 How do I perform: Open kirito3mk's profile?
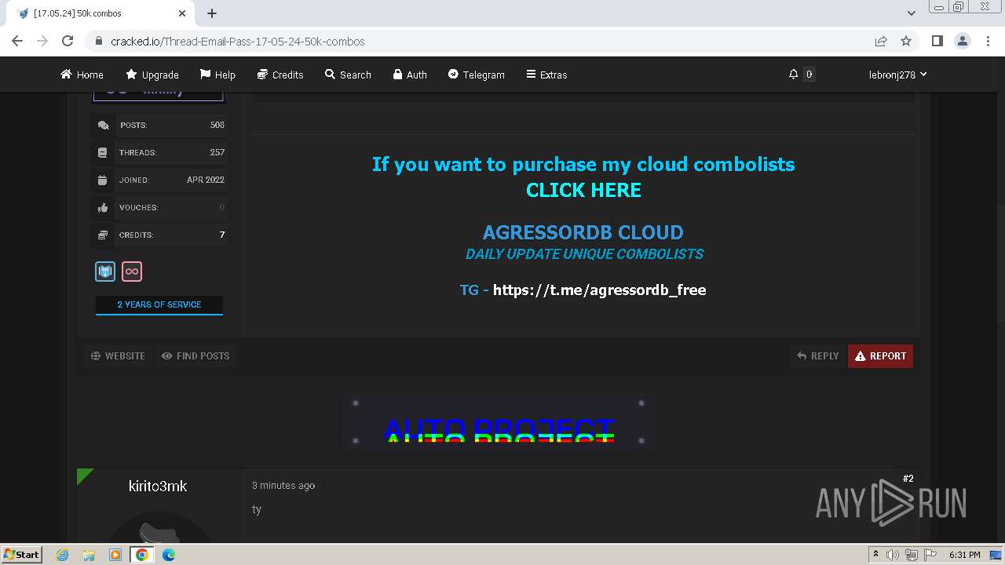click(158, 486)
